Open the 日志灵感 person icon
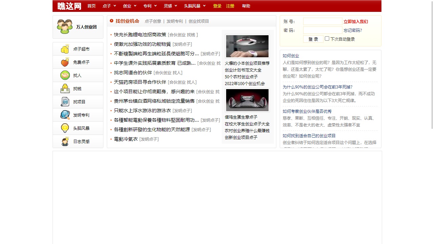The height and width of the screenshot is (244, 434). [65, 141]
